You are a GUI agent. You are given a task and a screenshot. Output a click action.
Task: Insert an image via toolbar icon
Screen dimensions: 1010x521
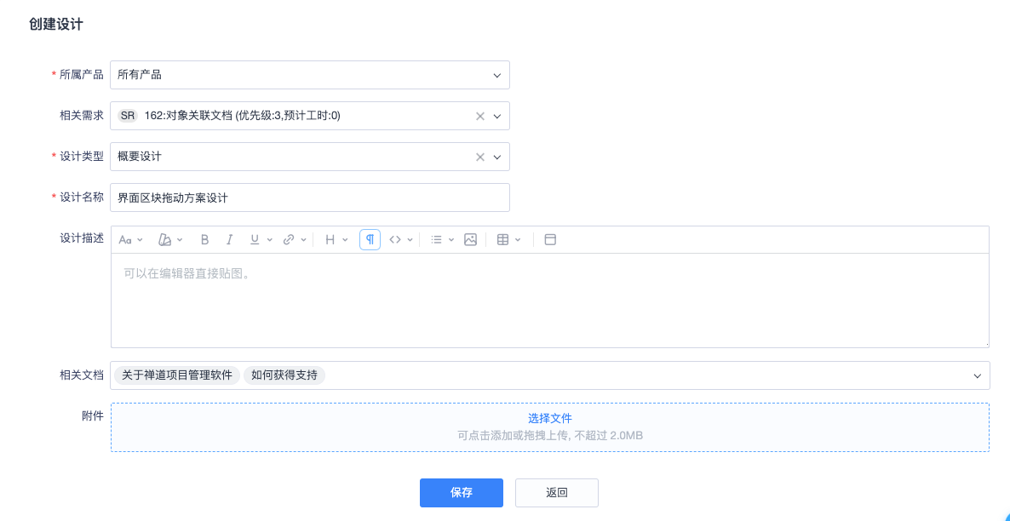pos(470,240)
